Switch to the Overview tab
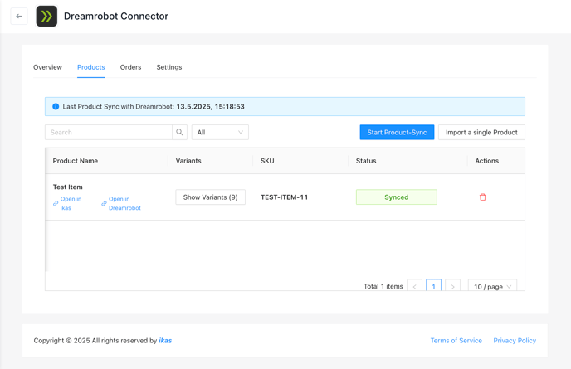The image size is (571, 369). pos(47,67)
